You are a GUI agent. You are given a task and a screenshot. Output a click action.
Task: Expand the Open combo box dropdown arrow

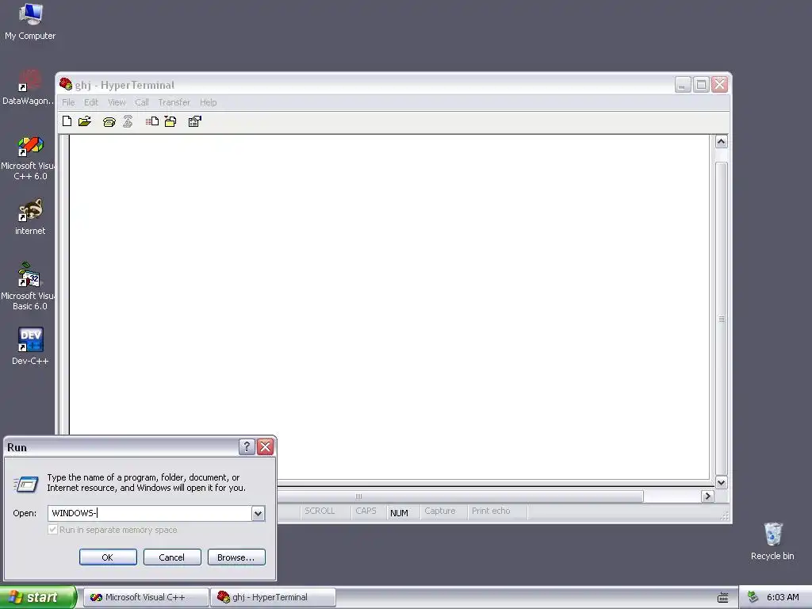click(258, 513)
